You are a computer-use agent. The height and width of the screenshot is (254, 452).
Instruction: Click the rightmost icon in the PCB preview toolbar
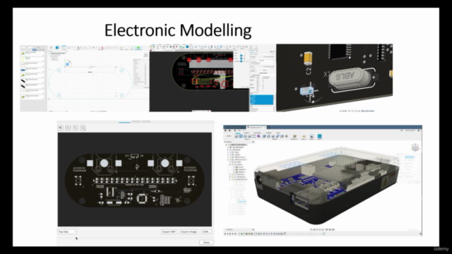tap(83, 128)
